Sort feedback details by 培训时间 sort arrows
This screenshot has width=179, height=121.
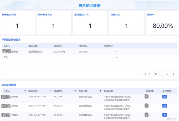pyautogui.click(x=50, y=91)
